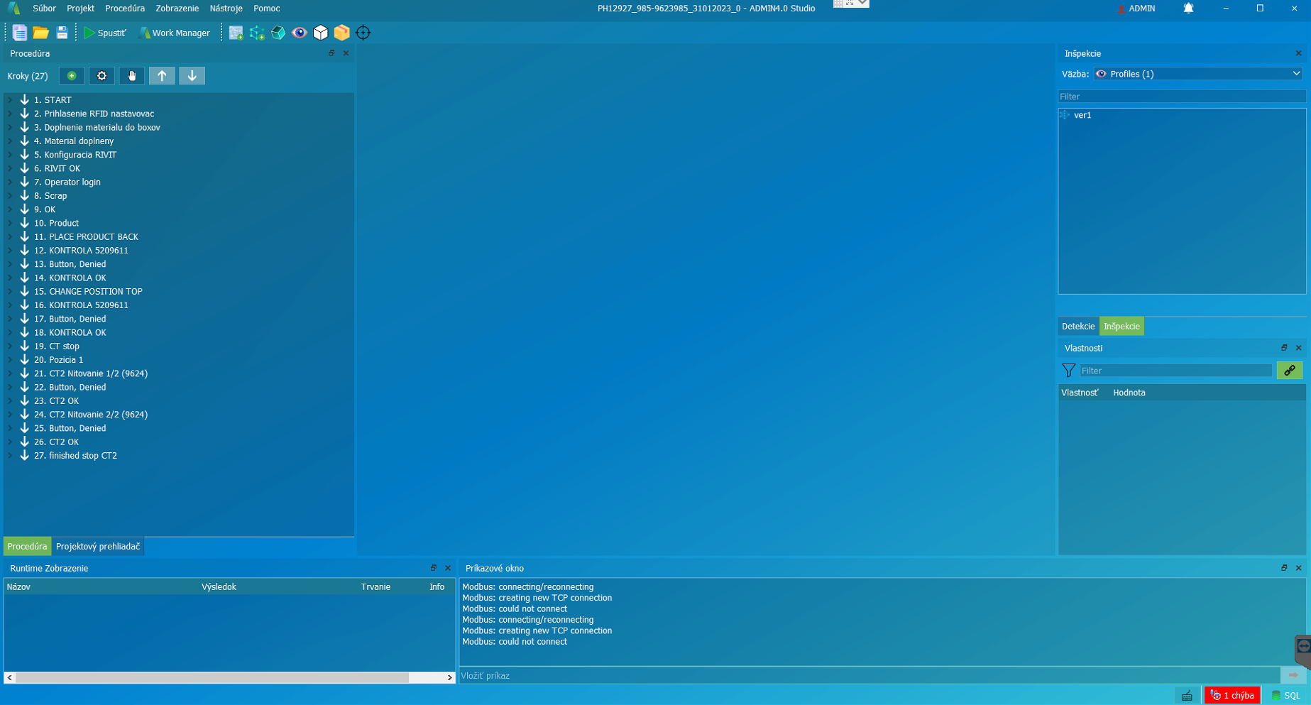1311x705 pixels.
Task: Click the Vložiť príkaz command input
Action: (x=870, y=676)
